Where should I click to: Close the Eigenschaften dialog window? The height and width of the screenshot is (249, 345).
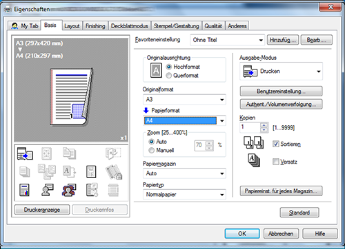[x=331, y=7]
